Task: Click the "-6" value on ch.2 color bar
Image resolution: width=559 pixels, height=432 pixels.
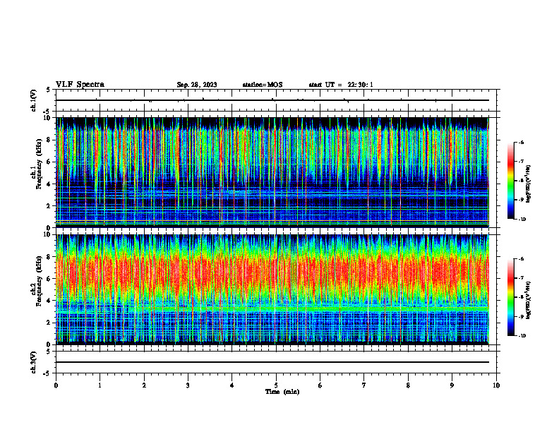Action: tap(521, 259)
